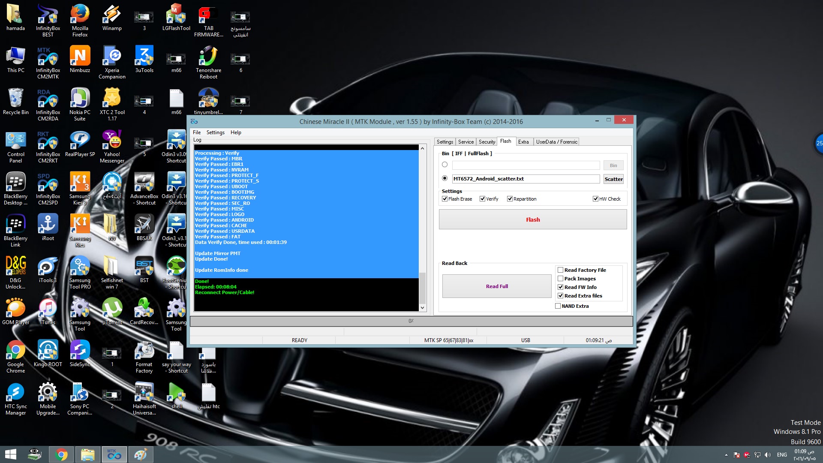Open File Explorer from the taskbar
The width and height of the screenshot is (823, 463).
(x=87, y=454)
